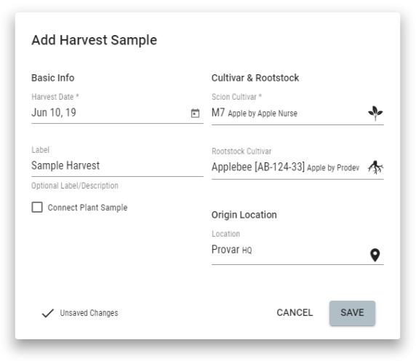Click the Cancel button
This screenshot has height=364, width=416.
coord(295,313)
